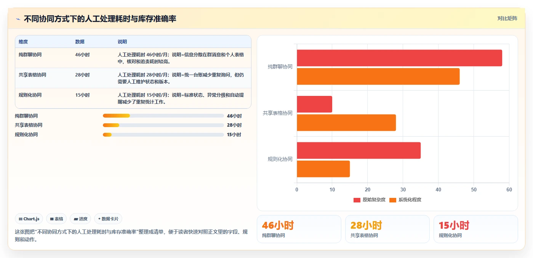Click the 共享表格协同 progress bar

point(163,125)
